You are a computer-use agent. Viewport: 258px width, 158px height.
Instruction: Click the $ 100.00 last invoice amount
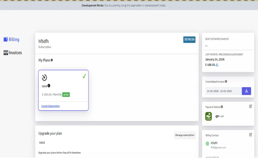coord(210,65)
